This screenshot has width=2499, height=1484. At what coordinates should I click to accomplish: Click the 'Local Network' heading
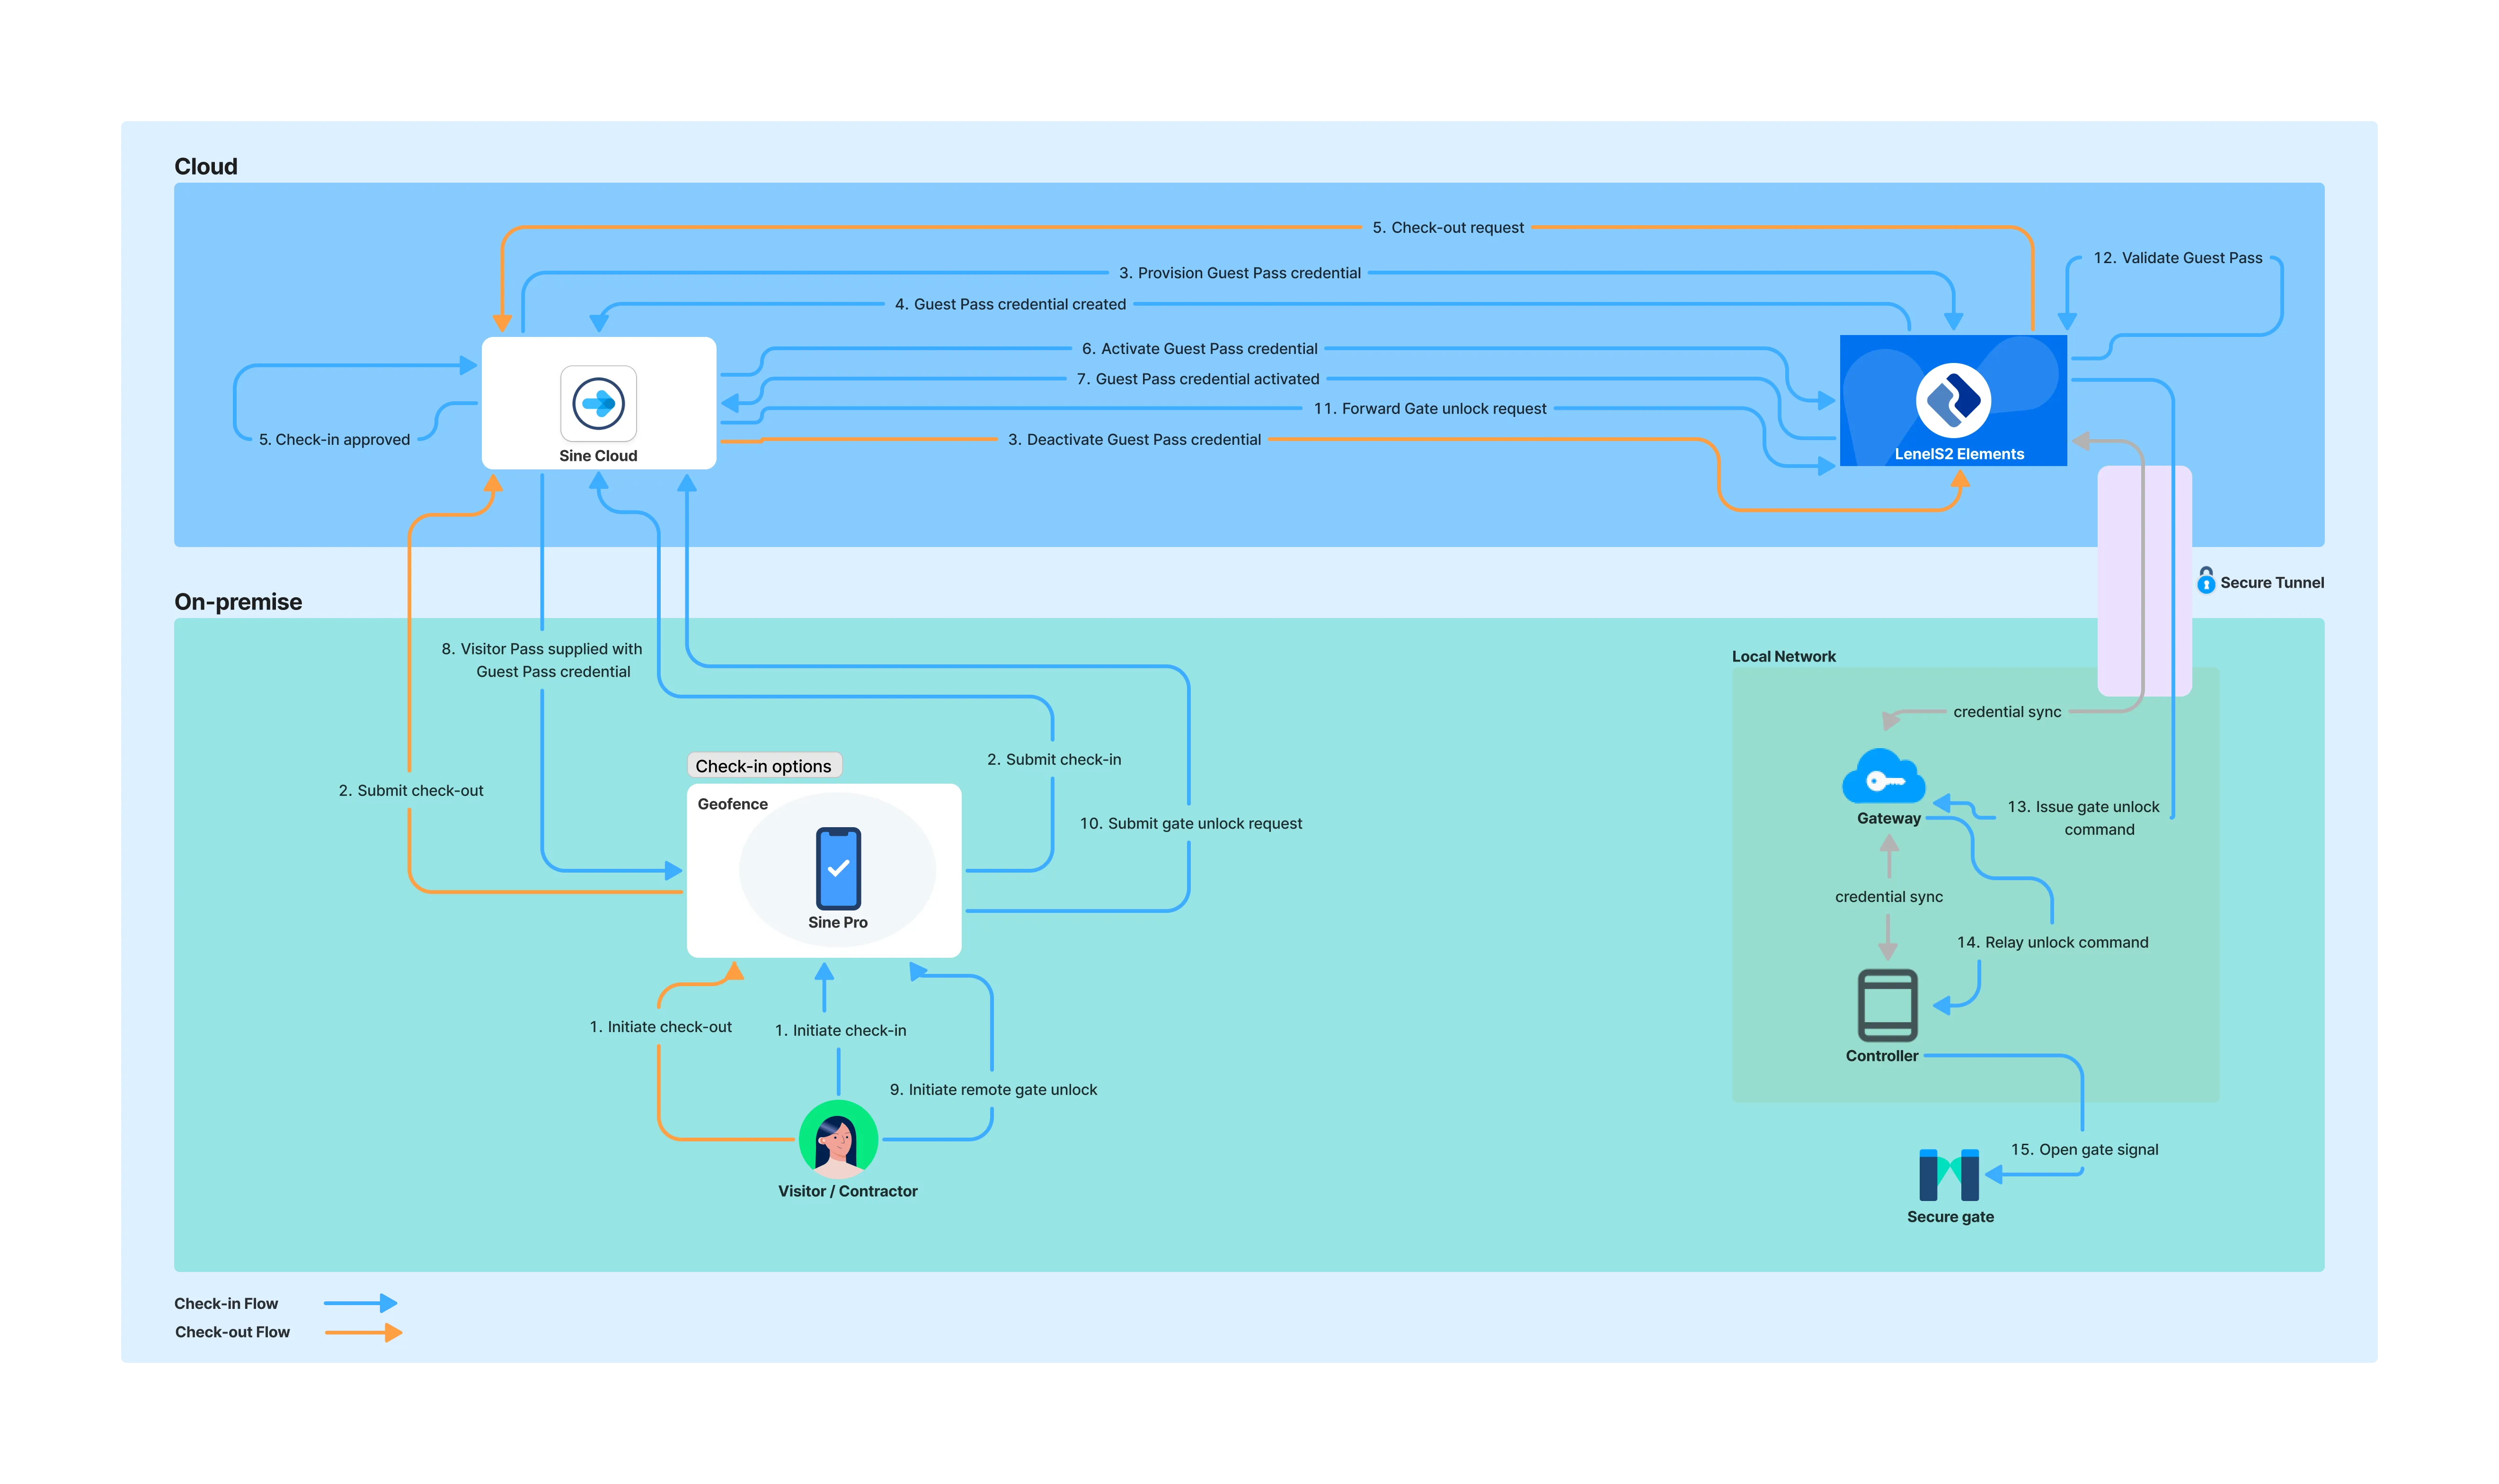[1783, 657]
